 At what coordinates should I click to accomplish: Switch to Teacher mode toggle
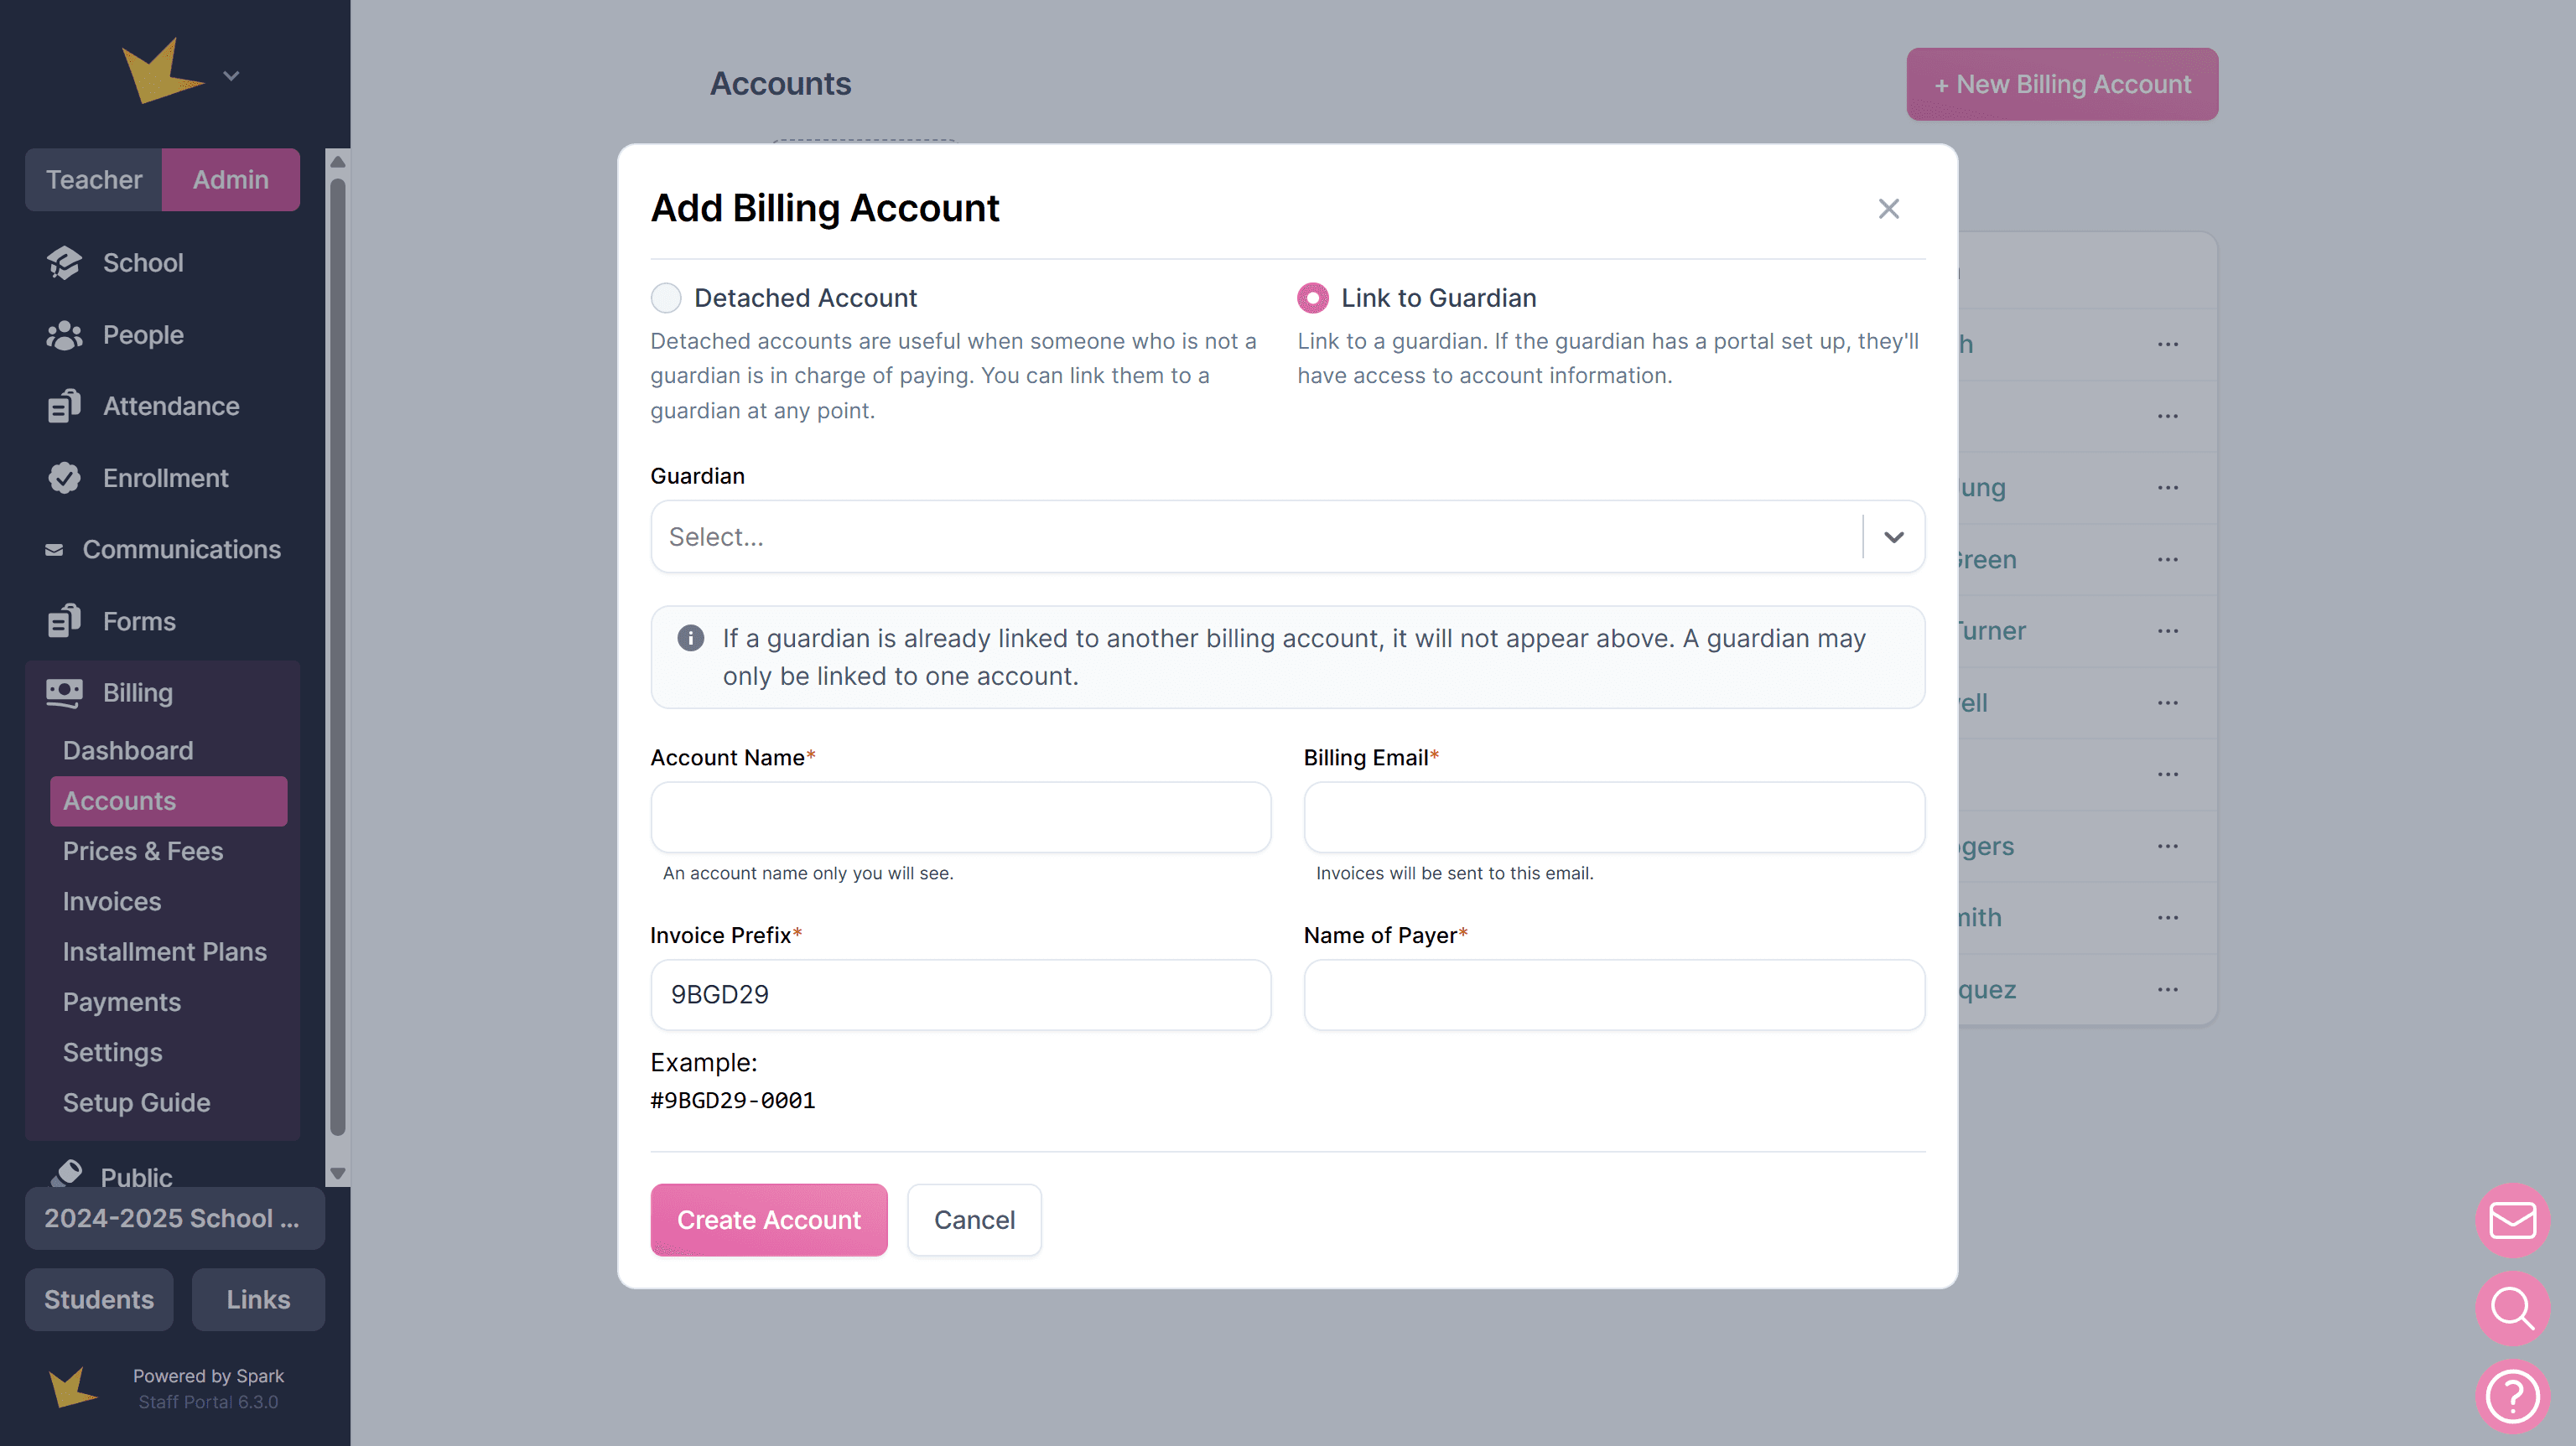point(94,180)
